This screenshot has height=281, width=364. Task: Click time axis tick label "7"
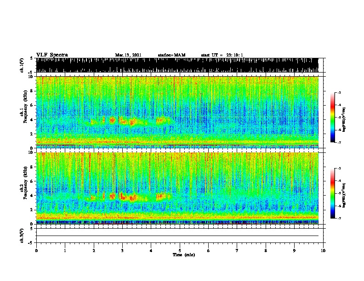click(x=237, y=251)
